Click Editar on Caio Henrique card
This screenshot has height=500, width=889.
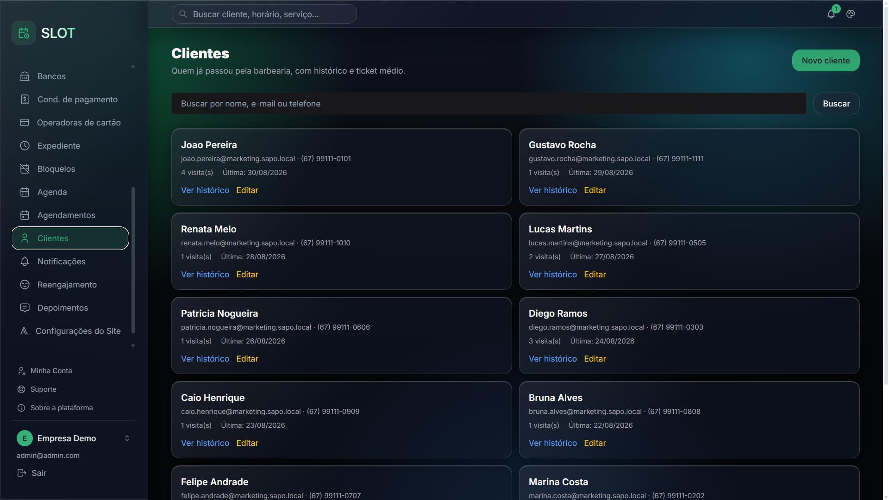tap(247, 443)
